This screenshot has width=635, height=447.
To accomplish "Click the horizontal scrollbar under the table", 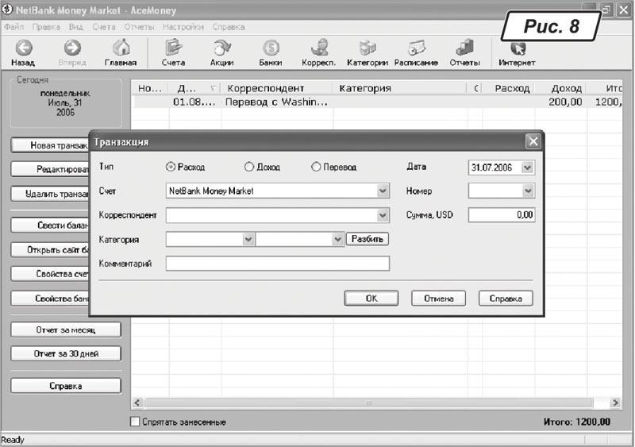I will click(370, 403).
